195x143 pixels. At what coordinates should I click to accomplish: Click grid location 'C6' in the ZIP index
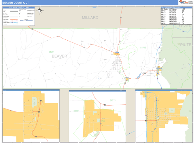pyautogui.click(x=183, y=11)
